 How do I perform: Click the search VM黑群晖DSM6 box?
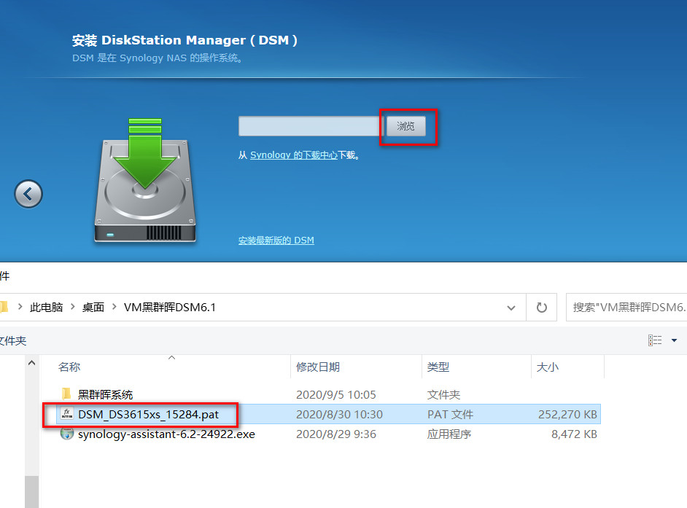(626, 308)
